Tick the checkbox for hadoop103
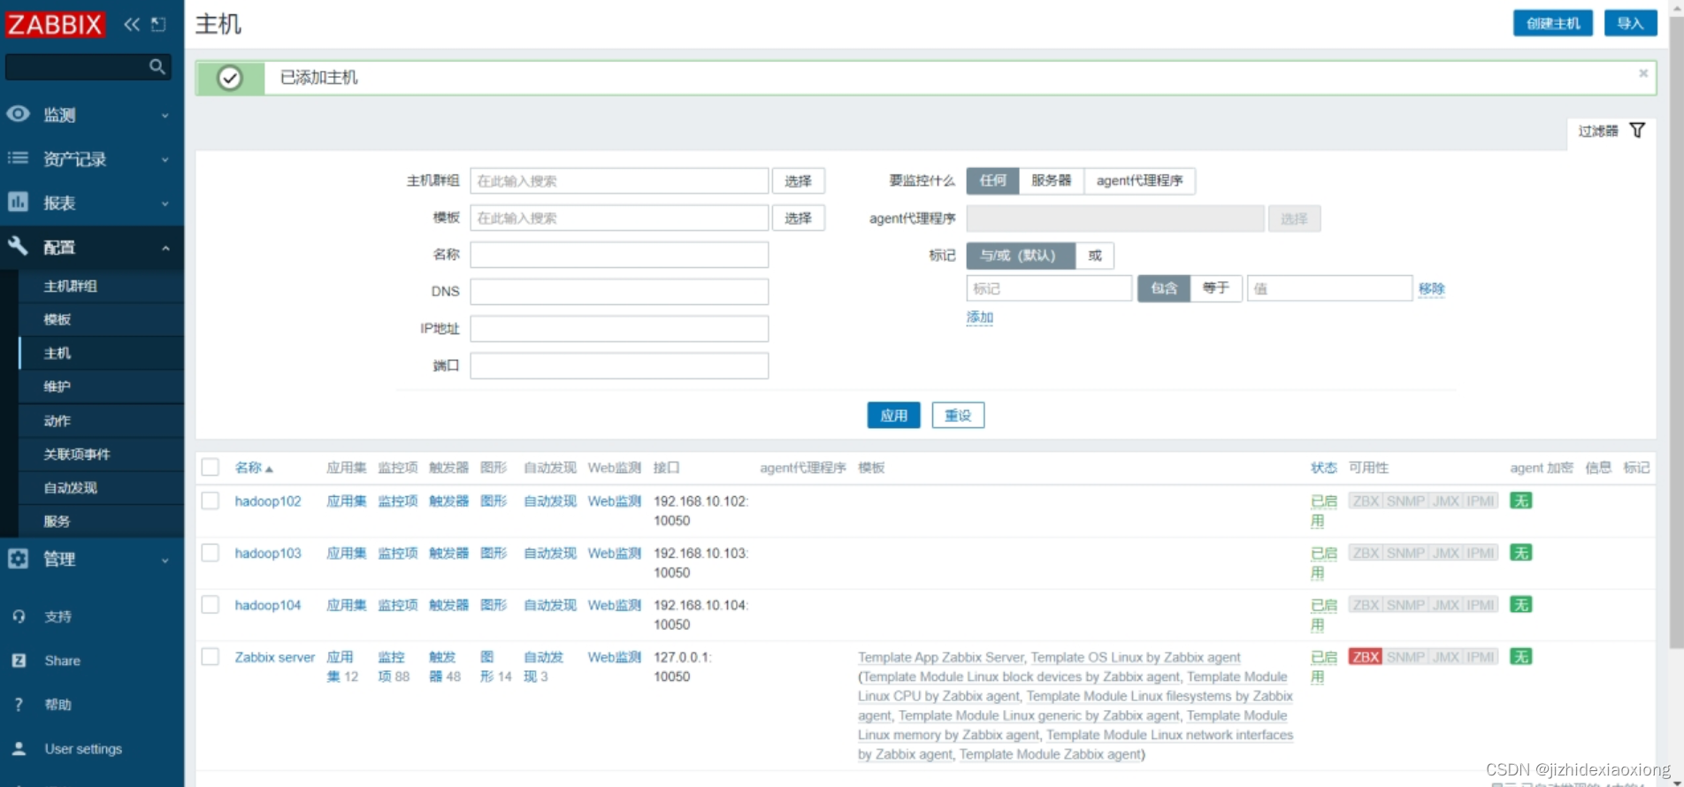 [210, 553]
